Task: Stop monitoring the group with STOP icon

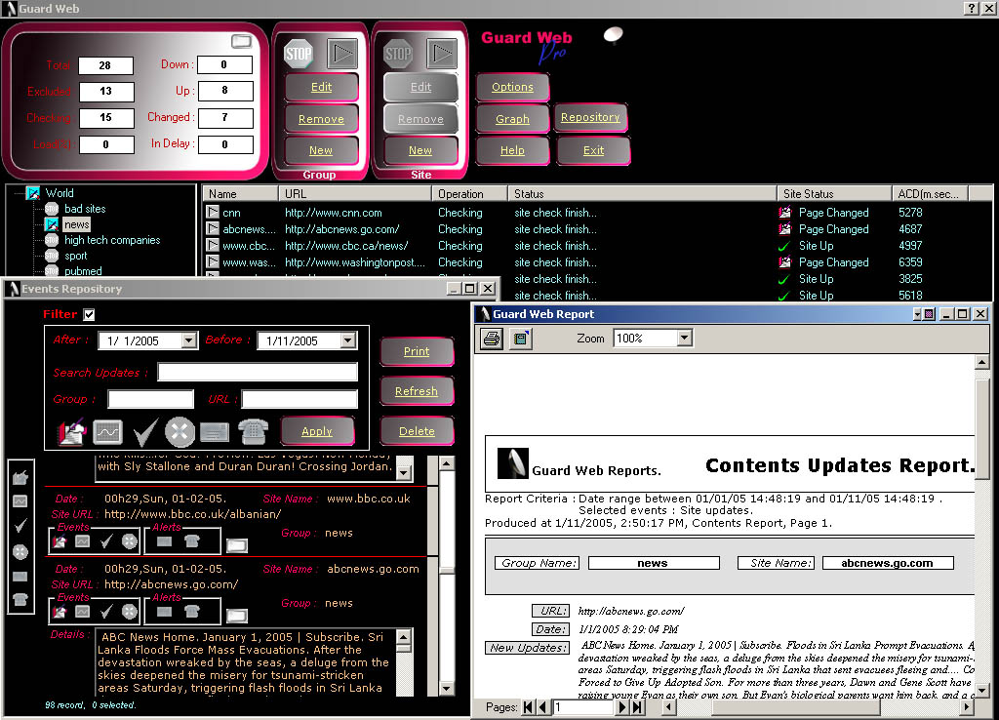Action: 298,54
